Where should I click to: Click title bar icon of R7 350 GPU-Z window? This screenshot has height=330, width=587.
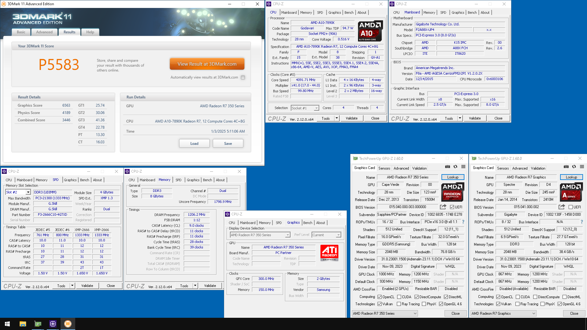click(x=355, y=158)
